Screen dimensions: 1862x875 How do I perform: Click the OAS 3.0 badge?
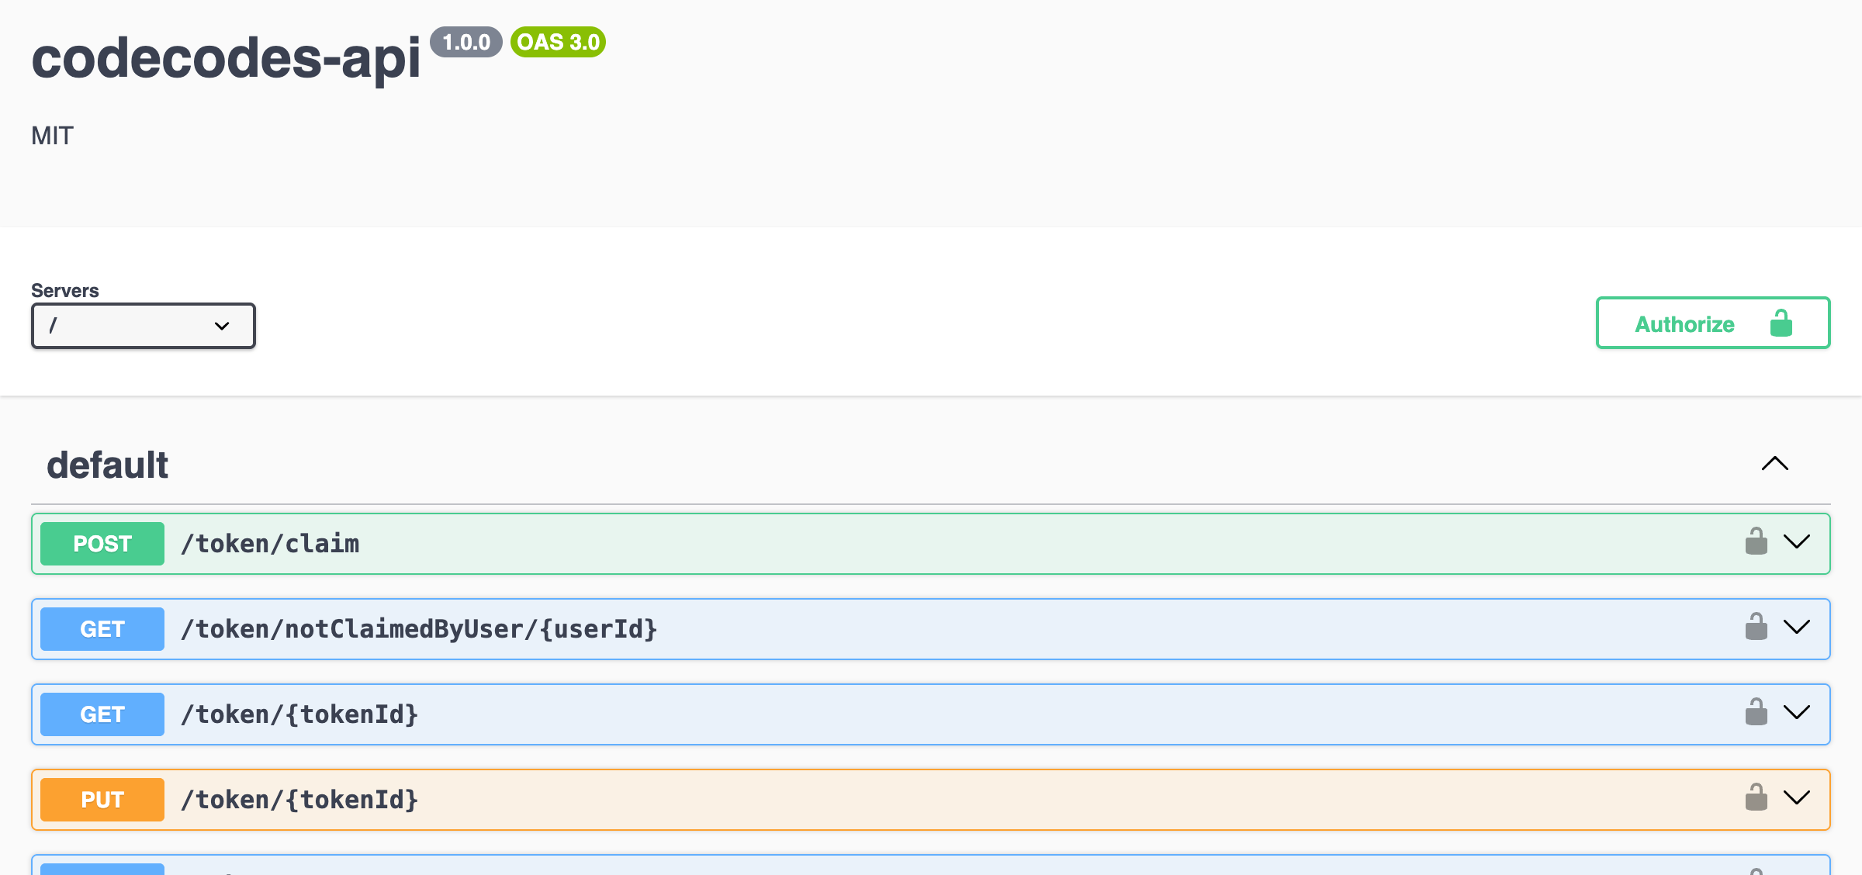pos(557,43)
